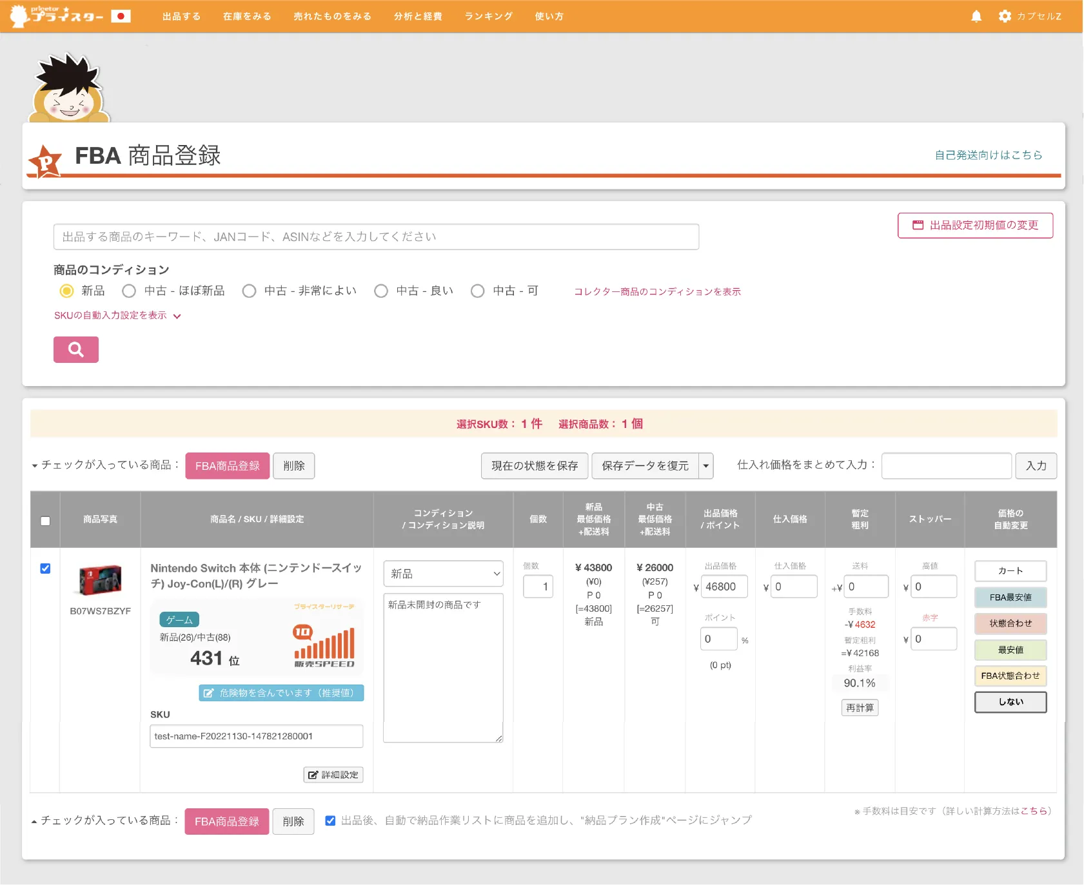The width and height of the screenshot is (1084, 885).
Task: Select 中古 - 良い radio button
Action: click(381, 291)
